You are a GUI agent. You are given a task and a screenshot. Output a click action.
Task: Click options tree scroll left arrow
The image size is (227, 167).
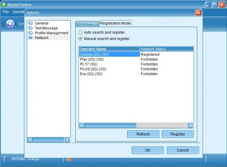coord(30,139)
